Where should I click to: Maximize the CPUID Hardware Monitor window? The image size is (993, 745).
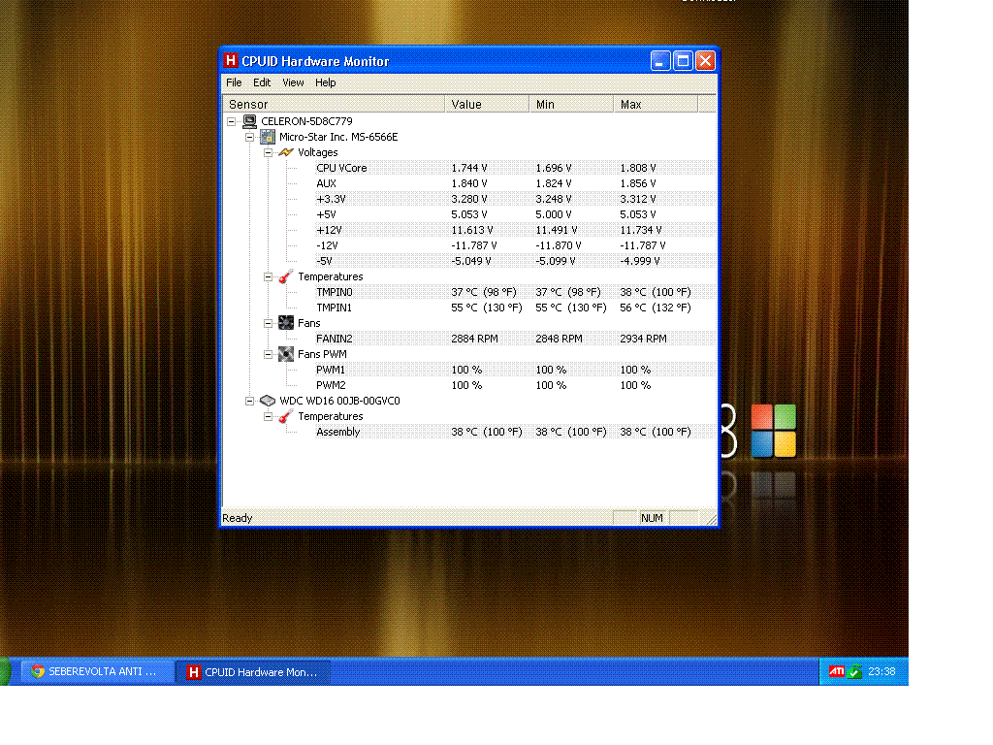[x=683, y=61]
